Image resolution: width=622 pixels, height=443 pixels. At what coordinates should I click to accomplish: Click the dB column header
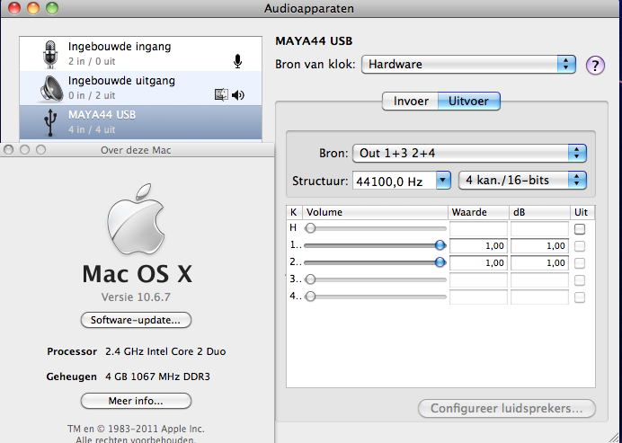[x=539, y=212]
